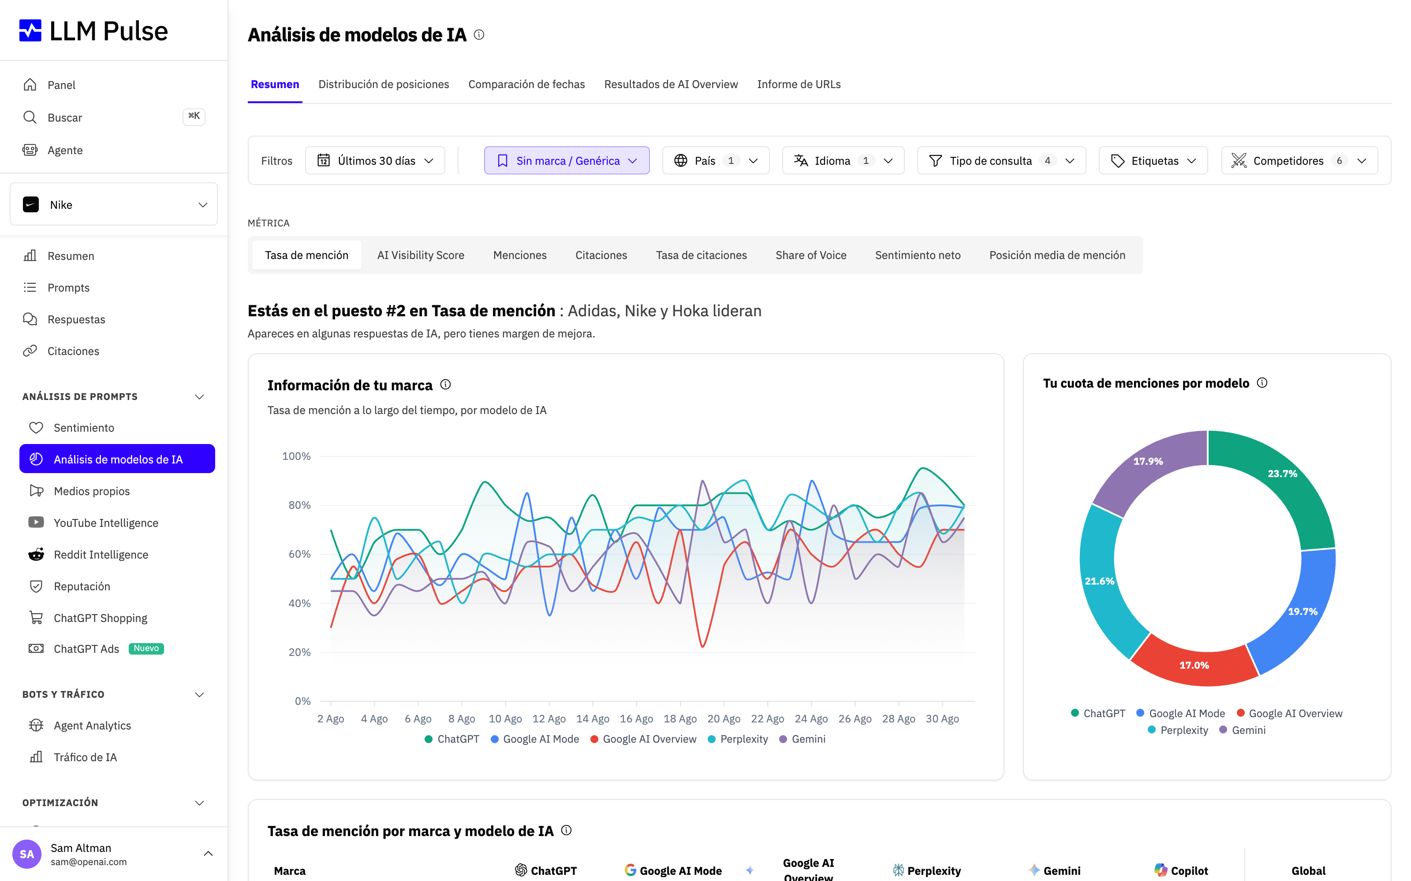
Task: Open the Tipo de consulta dropdown
Action: pos(1001,160)
